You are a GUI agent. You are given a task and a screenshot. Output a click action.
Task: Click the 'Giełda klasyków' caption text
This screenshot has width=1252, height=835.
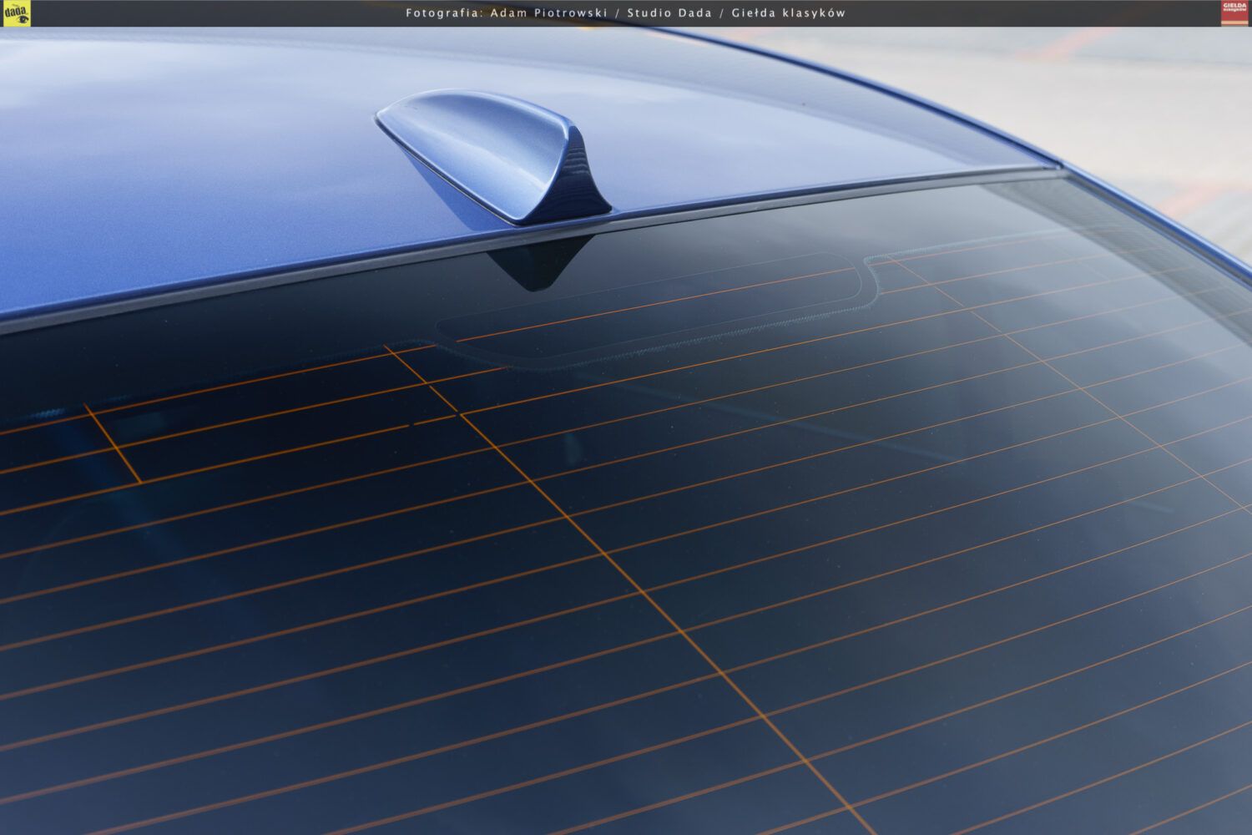point(789,13)
